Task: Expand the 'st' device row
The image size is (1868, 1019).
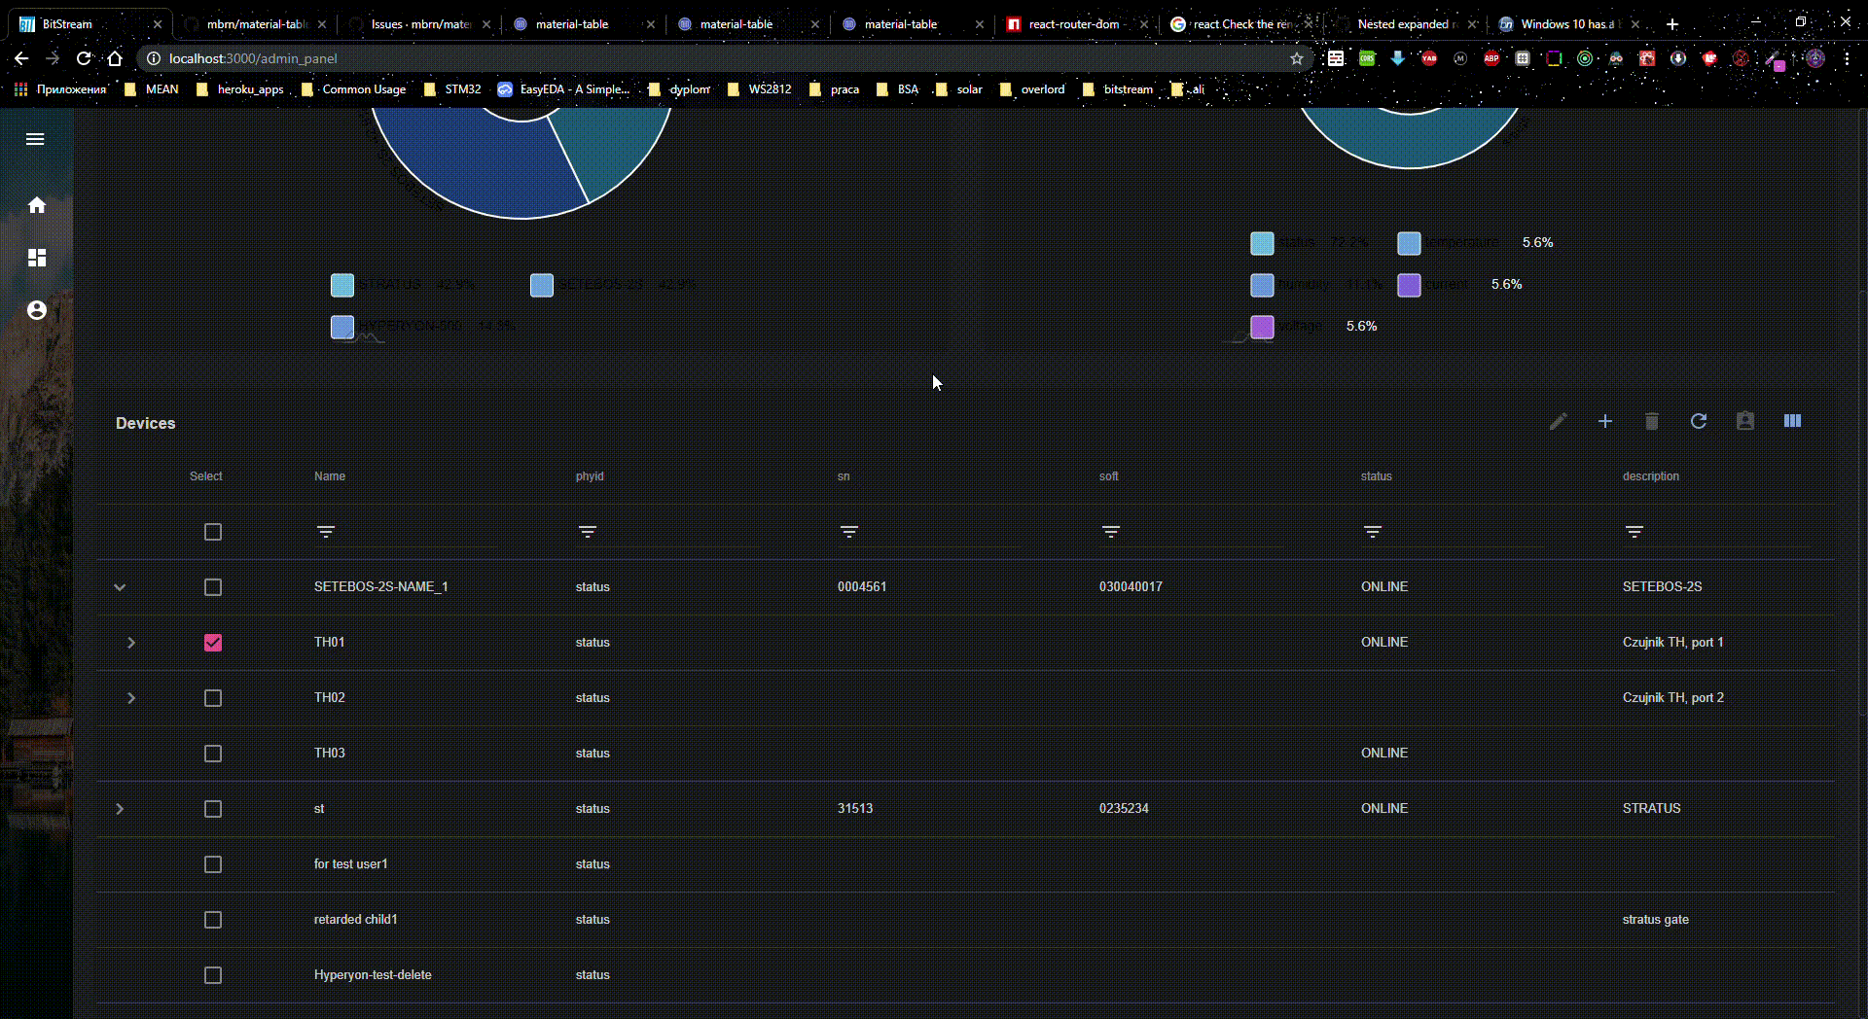Action: [x=120, y=809]
